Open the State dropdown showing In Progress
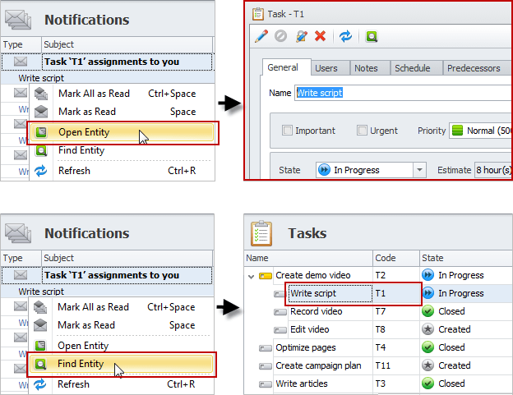Image resolution: width=513 pixels, height=395 pixels. (419, 170)
